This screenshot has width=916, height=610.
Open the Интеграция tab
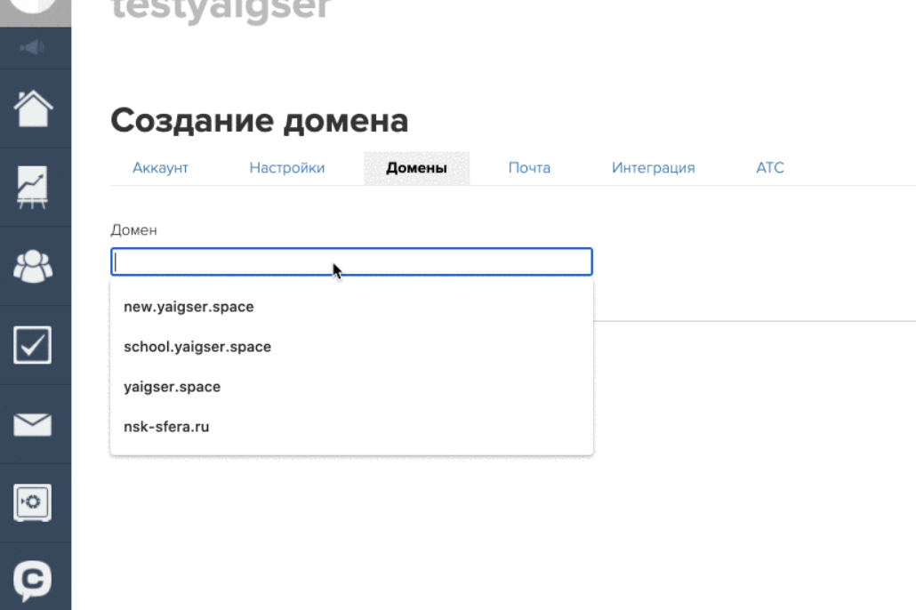(x=653, y=168)
